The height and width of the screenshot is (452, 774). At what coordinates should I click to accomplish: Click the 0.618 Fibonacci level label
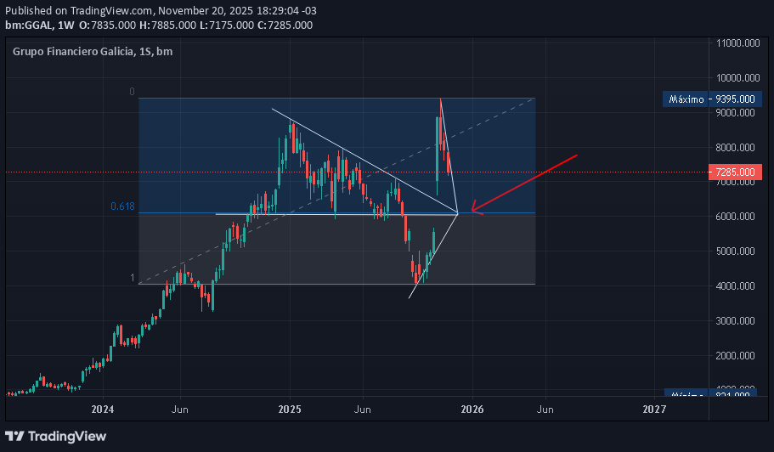pos(122,206)
